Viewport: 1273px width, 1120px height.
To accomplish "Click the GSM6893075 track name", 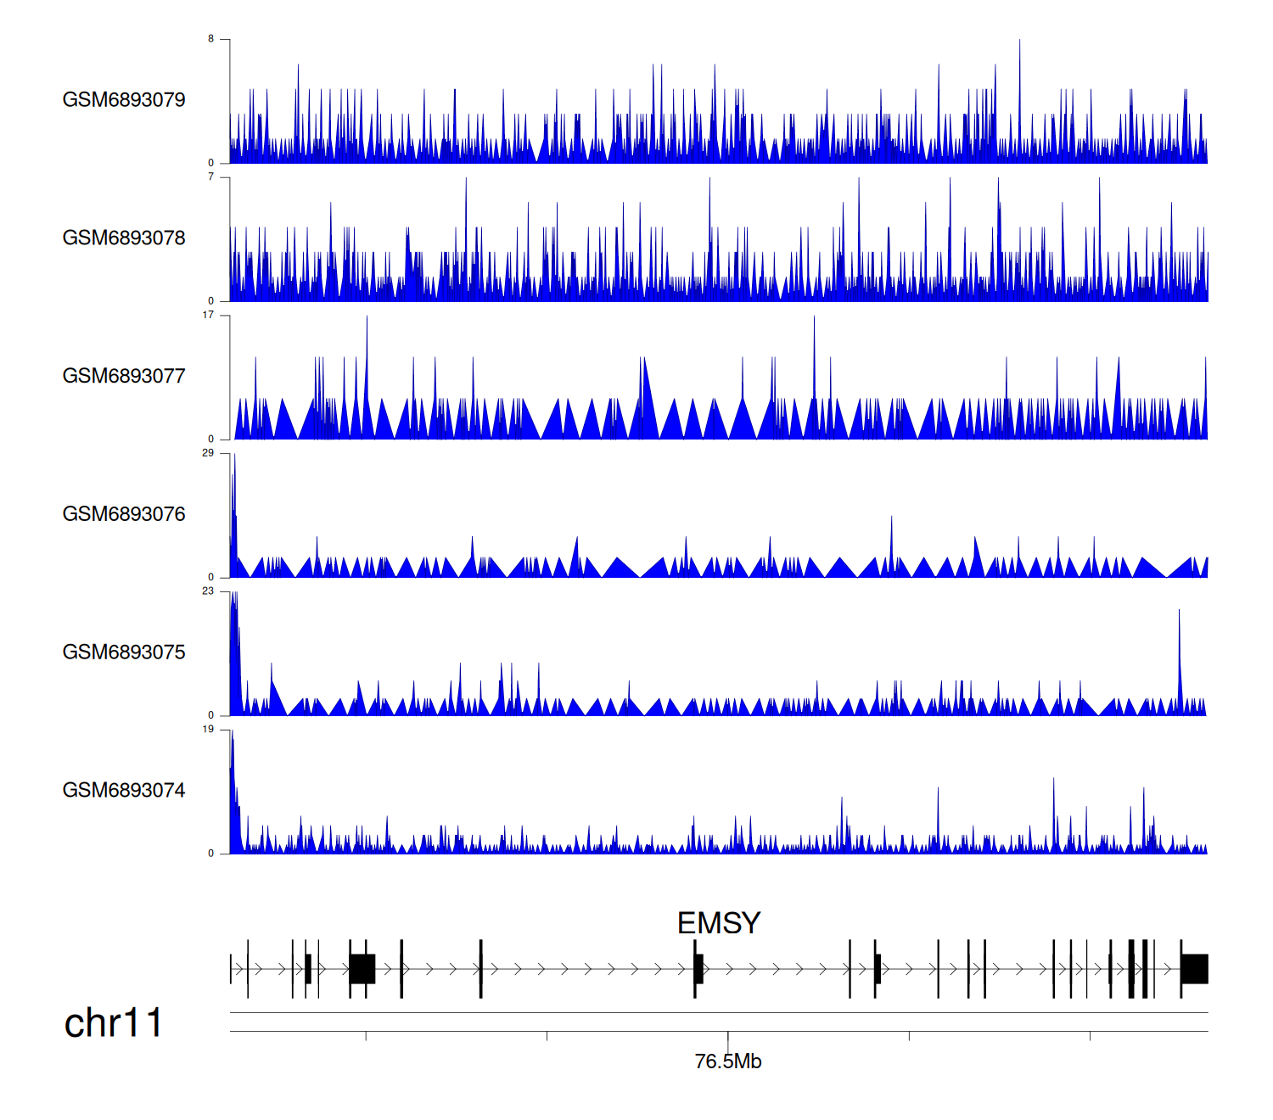I will click(x=124, y=652).
